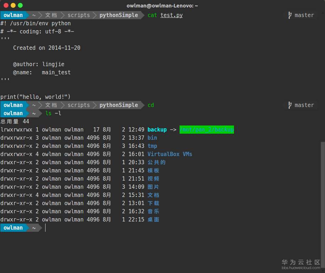Click the backup symlink name
The image size is (325, 273).
(x=157, y=130)
